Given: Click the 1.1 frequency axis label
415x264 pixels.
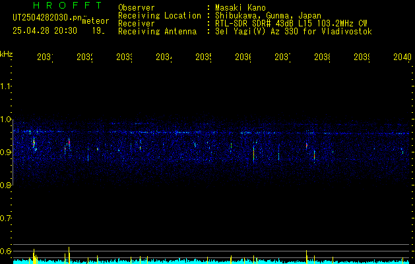Looking at the screenshot, I should (x=5, y=86).
